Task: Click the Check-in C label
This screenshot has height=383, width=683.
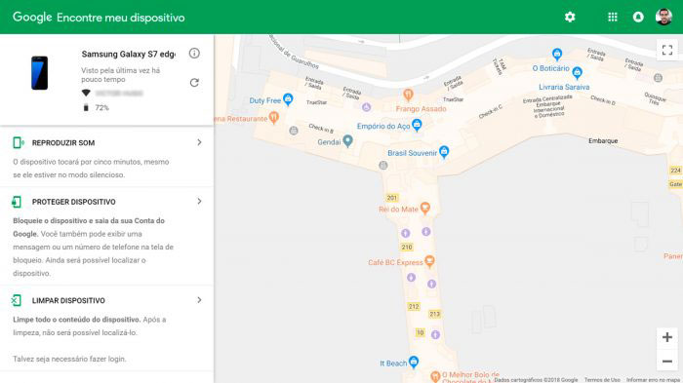Action: [x=491, y=112]
